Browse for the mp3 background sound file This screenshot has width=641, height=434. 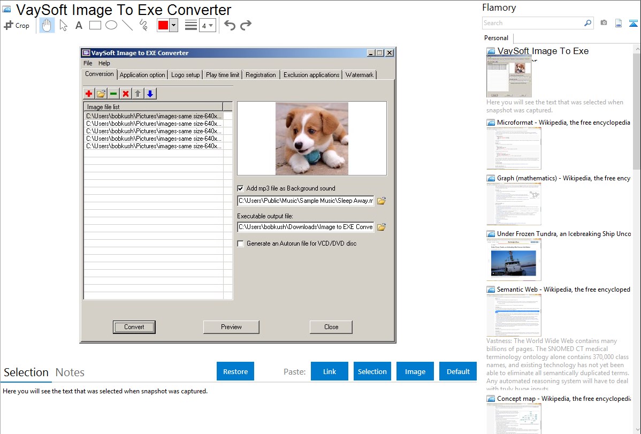(381, 201)
